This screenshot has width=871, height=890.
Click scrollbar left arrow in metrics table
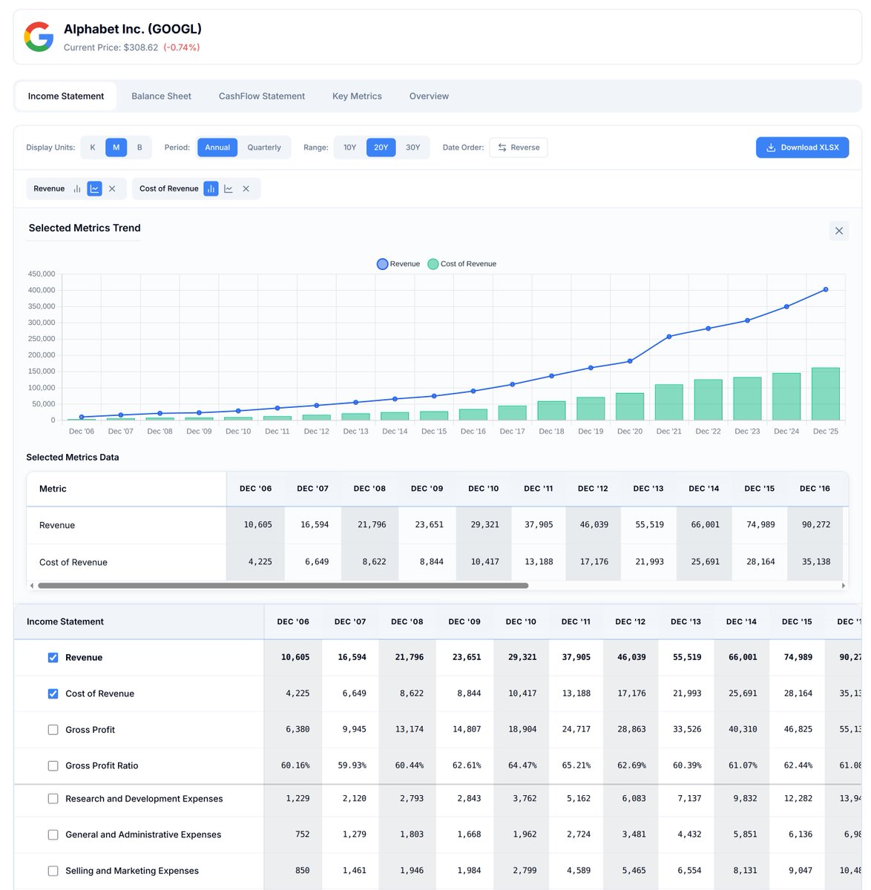pos(32,585)
